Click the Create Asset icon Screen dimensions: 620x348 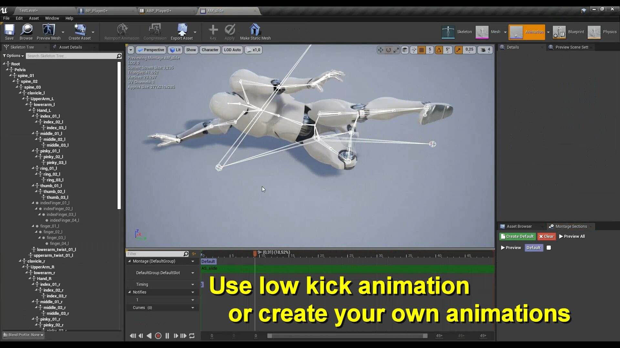80,32
